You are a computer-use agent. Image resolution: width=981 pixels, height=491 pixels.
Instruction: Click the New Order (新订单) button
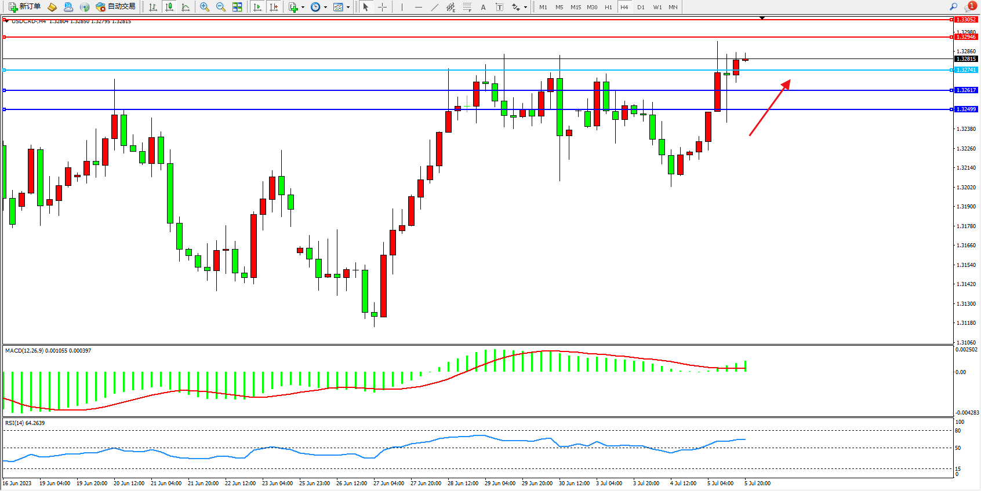[24, 7]
